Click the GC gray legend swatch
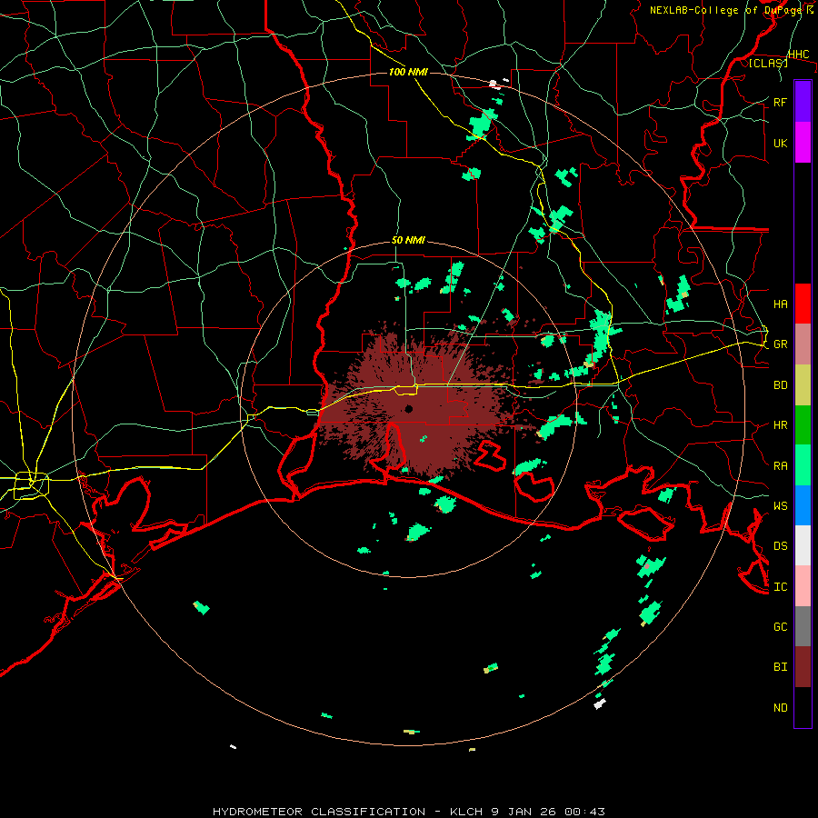This screenshot has width=818, height=818. 803,626
